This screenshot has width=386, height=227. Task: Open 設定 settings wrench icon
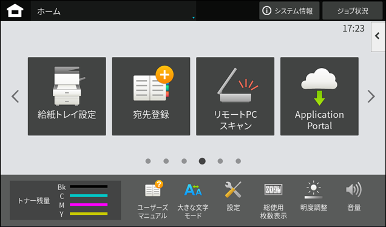(233, 197)
